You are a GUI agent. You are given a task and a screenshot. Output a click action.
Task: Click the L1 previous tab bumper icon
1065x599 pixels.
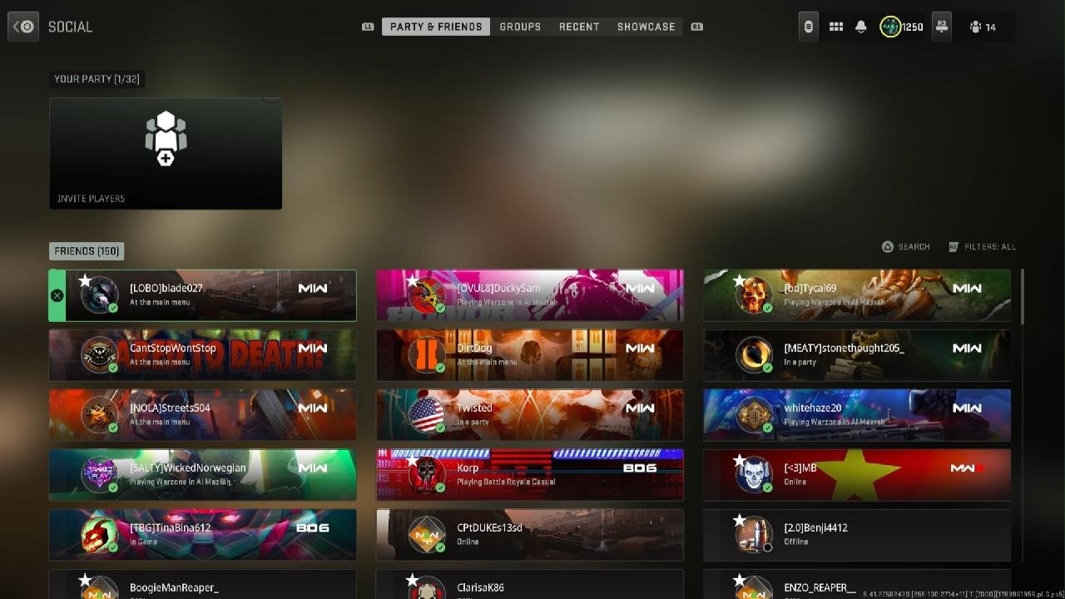tap(368, 27)
